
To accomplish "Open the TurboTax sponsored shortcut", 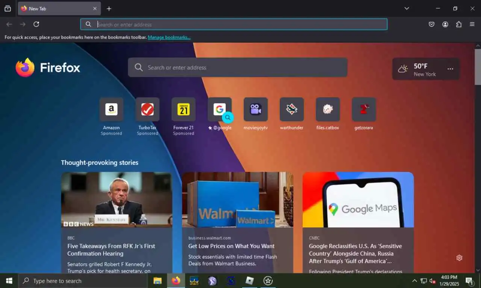I will pyautogui.click(x=147, y=109).
